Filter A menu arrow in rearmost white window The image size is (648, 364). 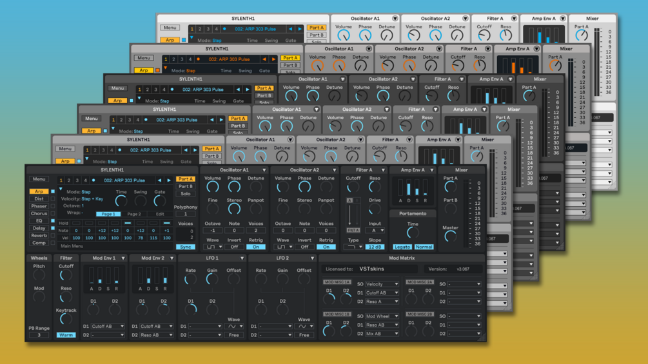[x=514, y=19]
